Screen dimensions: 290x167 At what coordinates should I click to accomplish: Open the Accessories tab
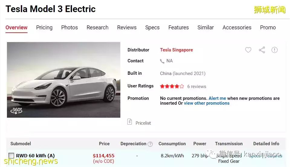[x=237, y=28]
